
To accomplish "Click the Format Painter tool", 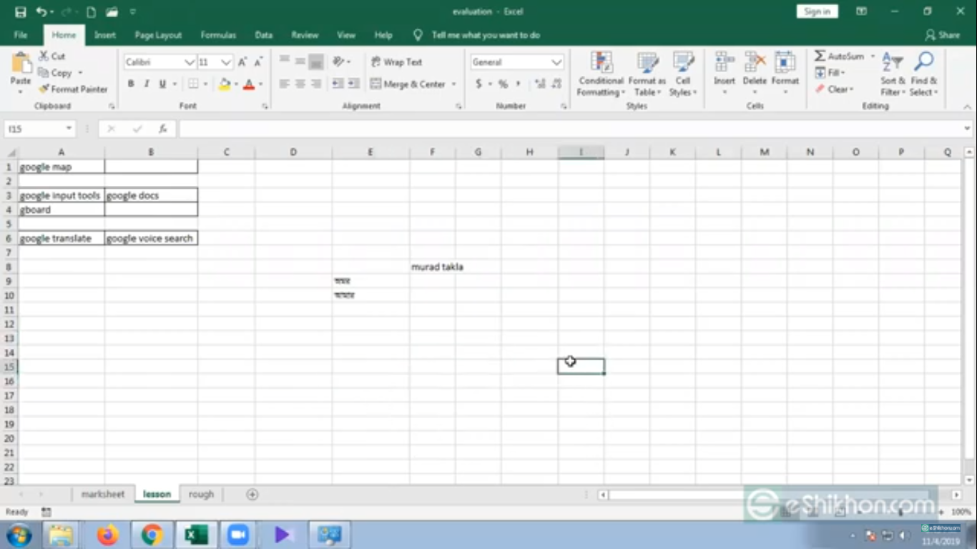I will click(73, 89).
